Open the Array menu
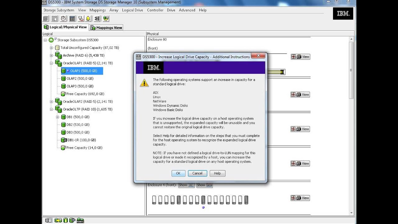Screen dimensions: 398x224 114,10
